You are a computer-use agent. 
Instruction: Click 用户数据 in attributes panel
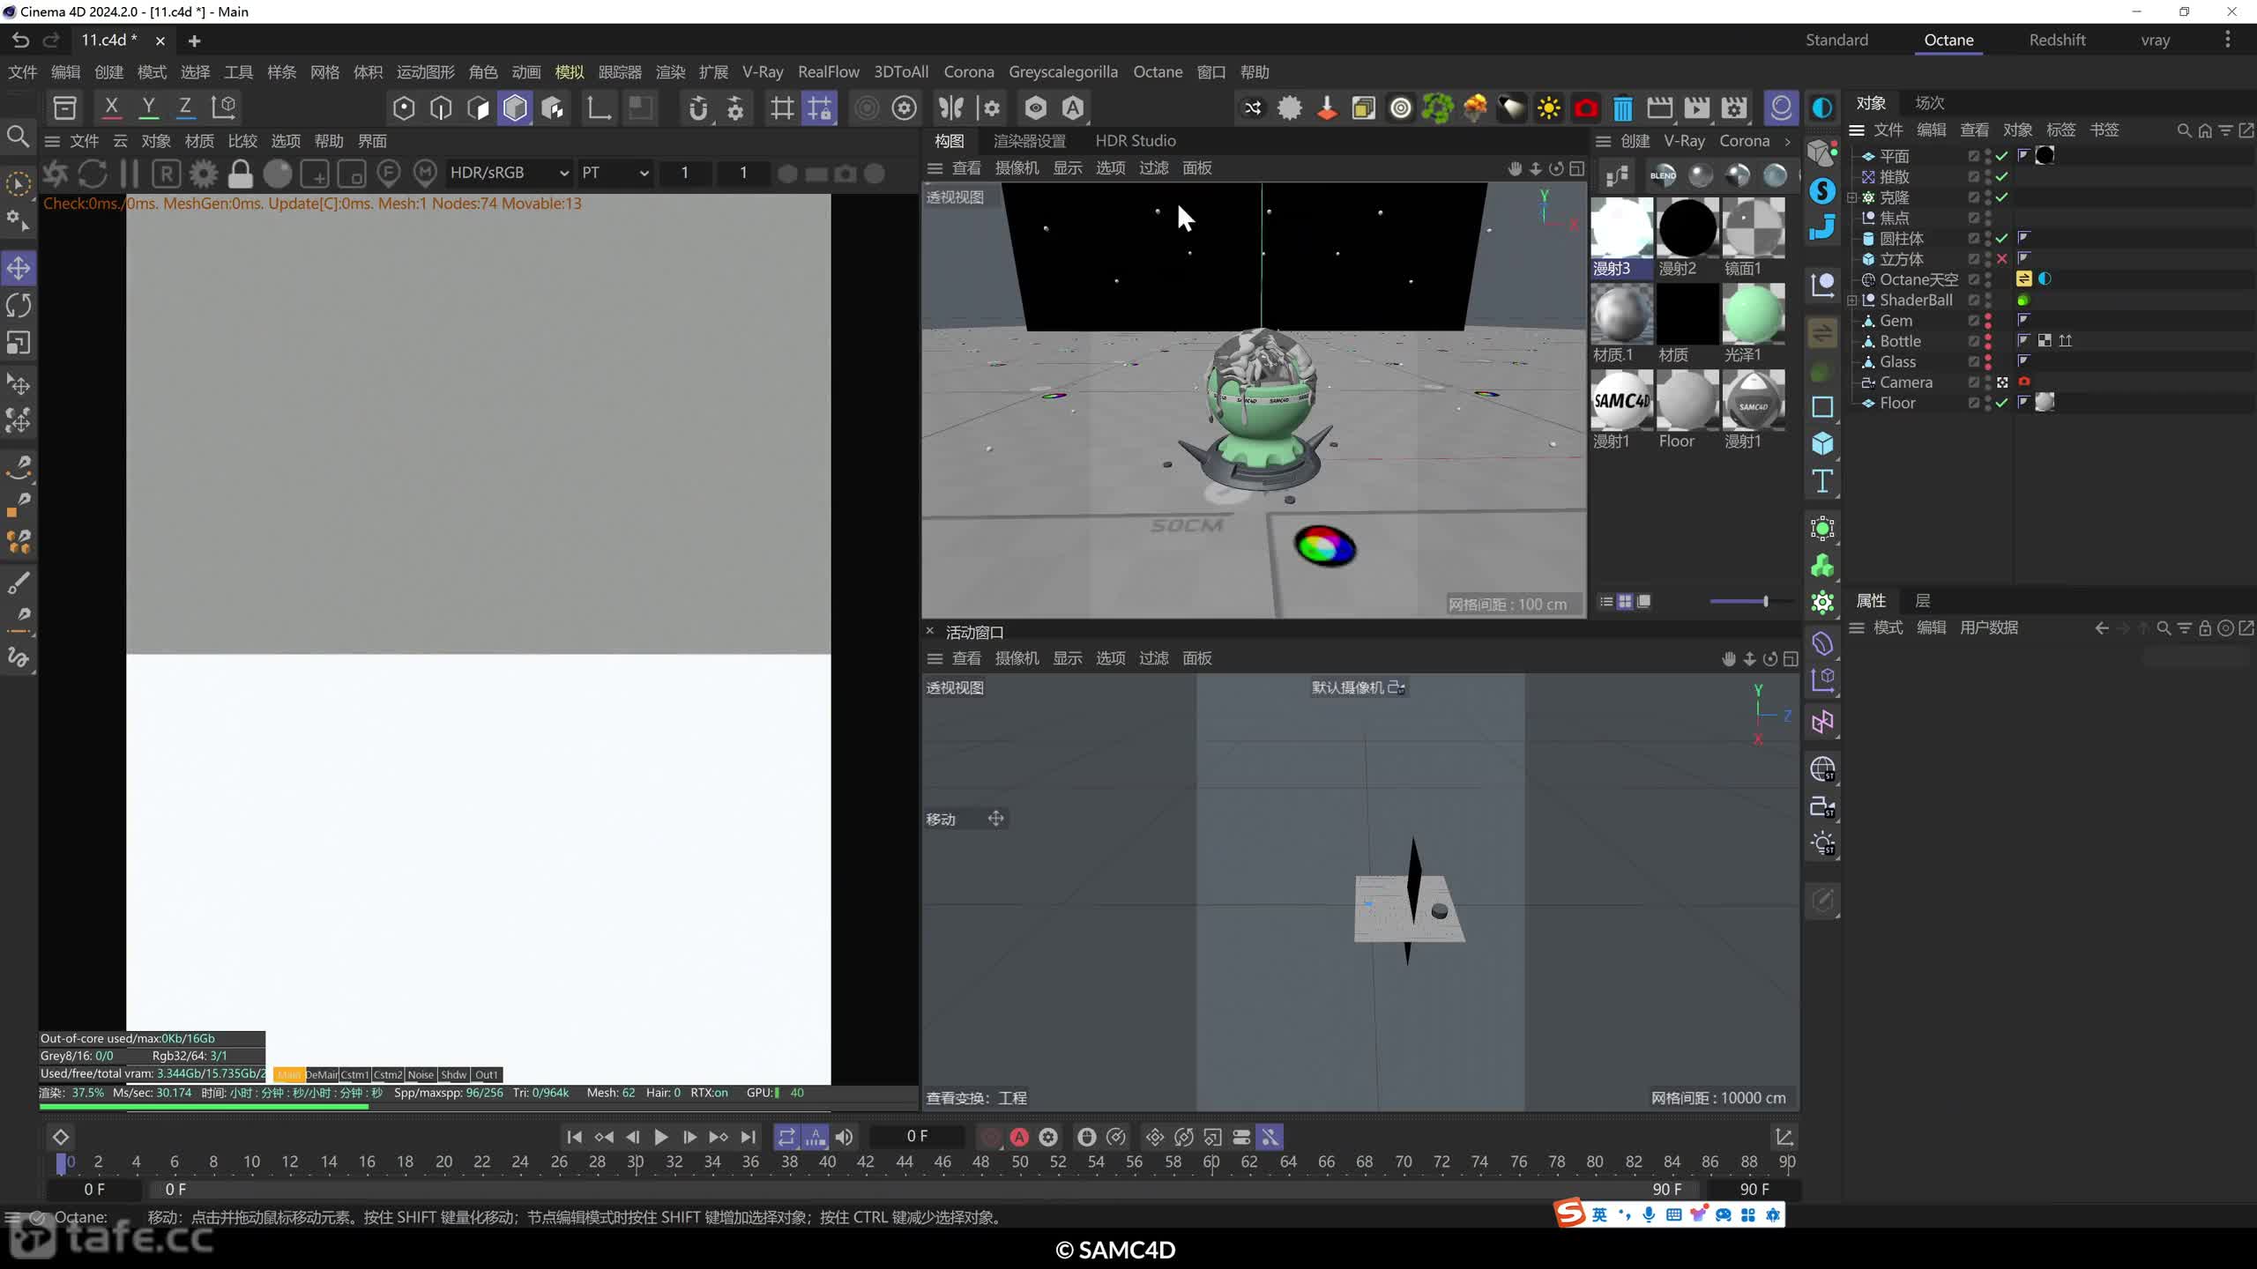point(1989,627)
